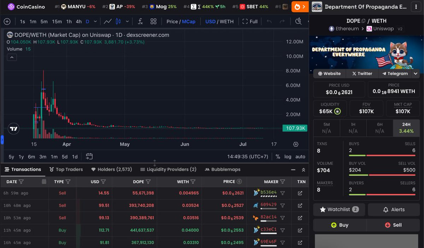The height and width of the screenshot is (248, 424).
Task: Open transaction link for the 112.71 USD buy
Action: tap(300, 230)
